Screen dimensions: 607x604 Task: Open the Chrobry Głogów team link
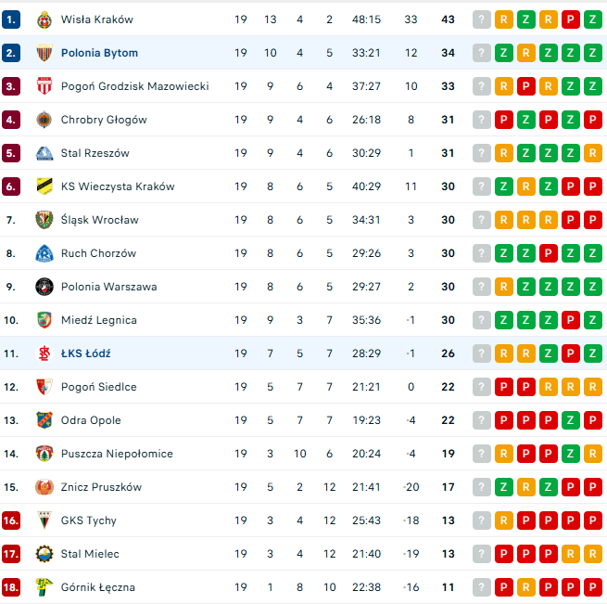pos(104,120)
